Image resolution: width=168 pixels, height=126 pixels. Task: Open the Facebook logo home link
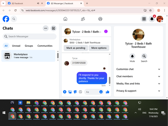point(6,19)
